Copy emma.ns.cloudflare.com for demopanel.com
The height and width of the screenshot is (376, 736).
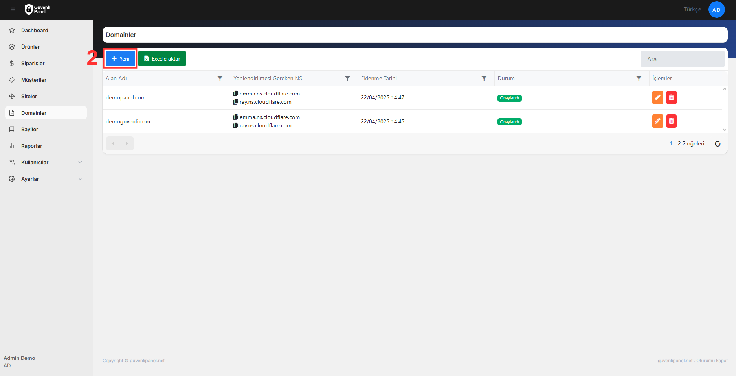[x=236, y=94]
